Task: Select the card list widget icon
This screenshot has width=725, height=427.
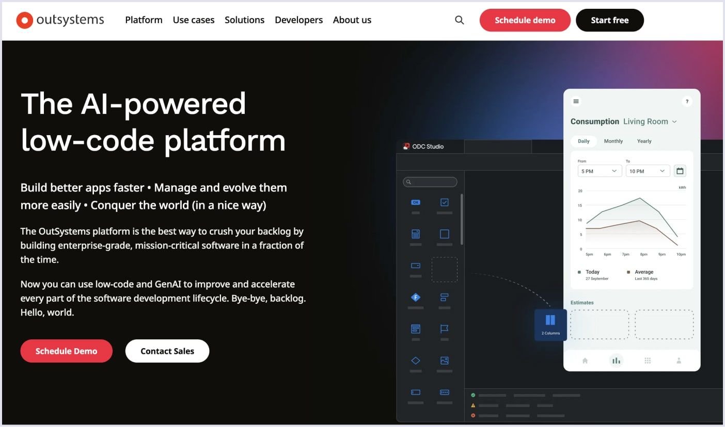Action: click(416, 329)
